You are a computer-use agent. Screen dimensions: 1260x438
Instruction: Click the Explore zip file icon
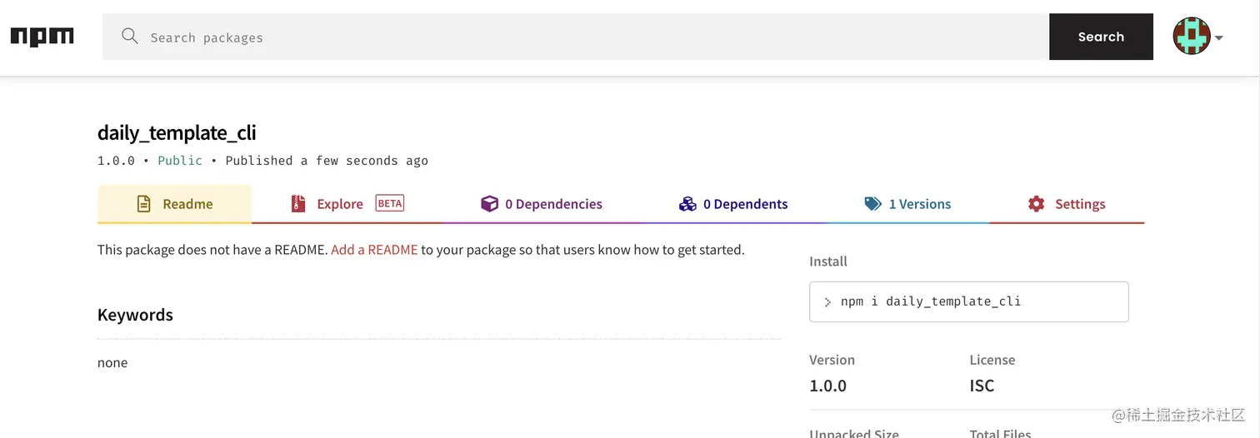[298, 204]
